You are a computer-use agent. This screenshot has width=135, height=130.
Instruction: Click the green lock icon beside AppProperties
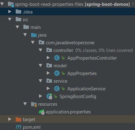[63, 73]
